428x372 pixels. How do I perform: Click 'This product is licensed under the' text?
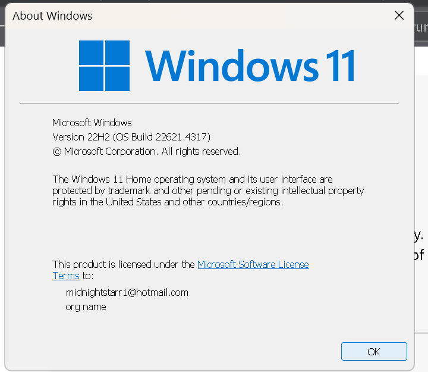pos(124,264)
